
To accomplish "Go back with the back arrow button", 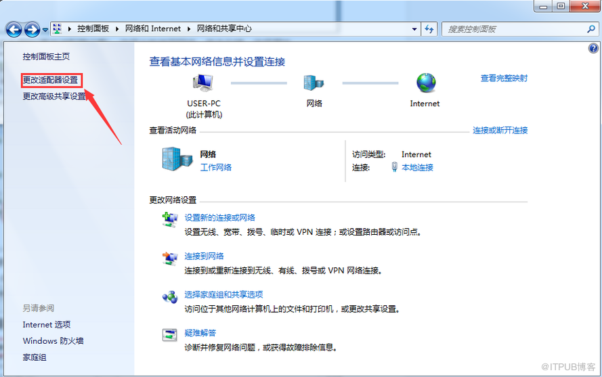I will coord(14,29).
